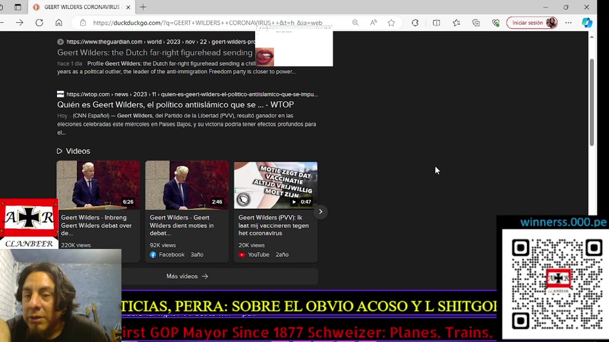Toggle split screen view
The height and width of the screenshot is (342, 609).
click(x=436, y=23)
